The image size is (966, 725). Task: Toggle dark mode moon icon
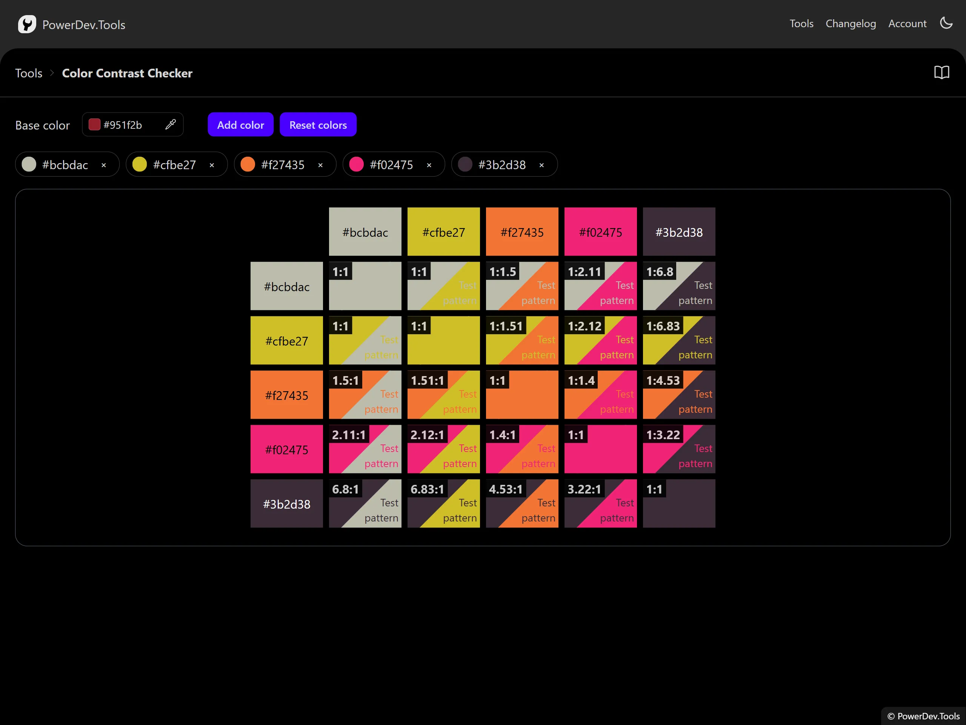click(946, 23)
